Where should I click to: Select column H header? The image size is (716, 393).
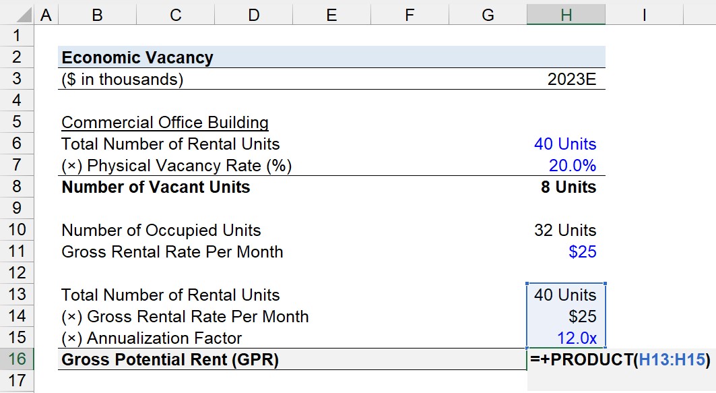pos(566,15)
